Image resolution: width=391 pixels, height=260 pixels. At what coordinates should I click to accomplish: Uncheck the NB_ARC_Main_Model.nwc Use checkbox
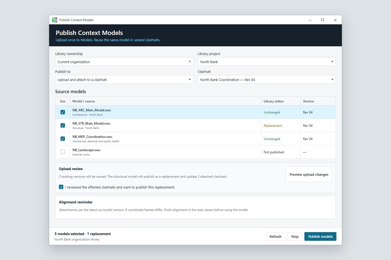[63, 112]
